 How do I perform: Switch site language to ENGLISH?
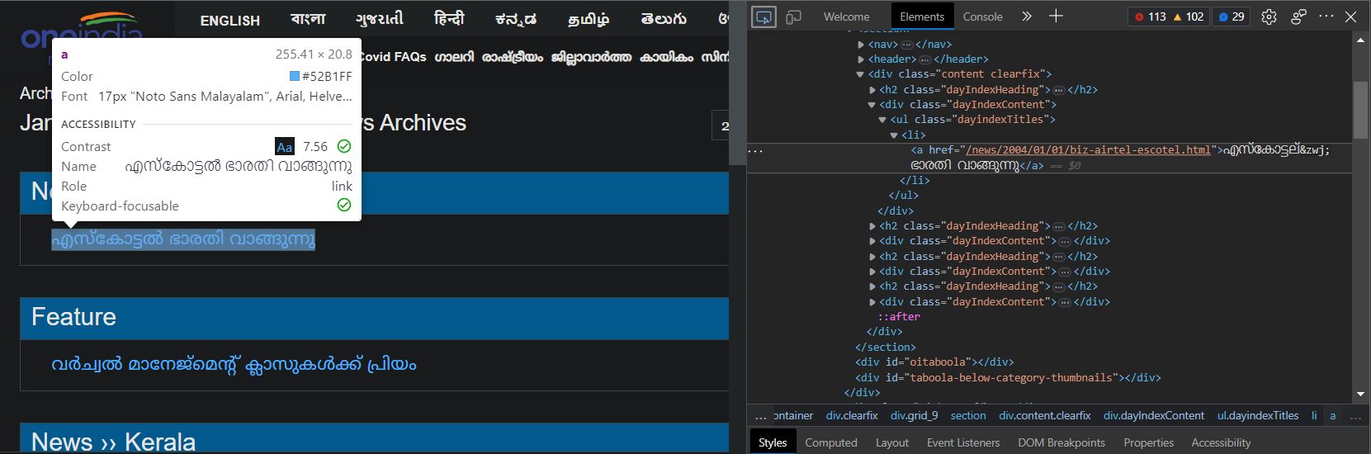pyautogui.click(x=230, y=21)
